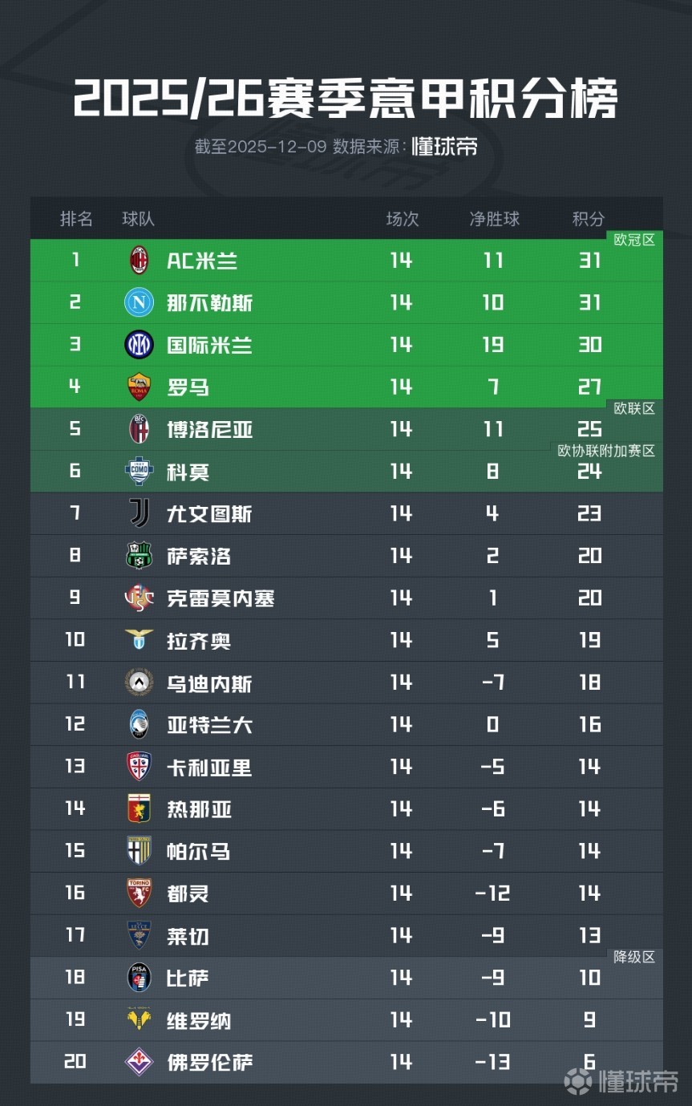Click the 场次 column header
Screen dimensions: 692x1106
coord(403,219)
